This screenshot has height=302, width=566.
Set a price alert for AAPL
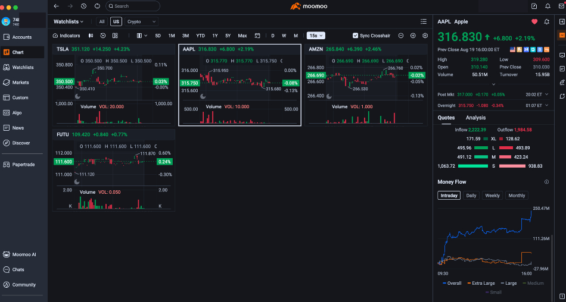coord(546,21)
